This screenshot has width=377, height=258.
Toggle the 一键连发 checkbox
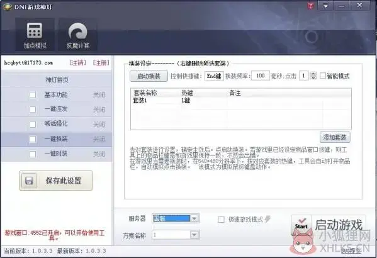33,109
